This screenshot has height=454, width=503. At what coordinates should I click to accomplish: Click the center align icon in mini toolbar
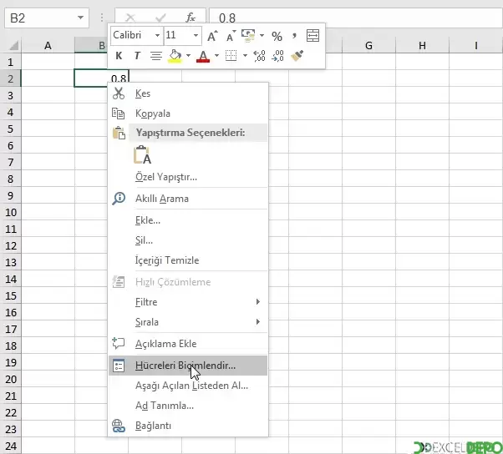pyautogui.click(x=156, y=56)
